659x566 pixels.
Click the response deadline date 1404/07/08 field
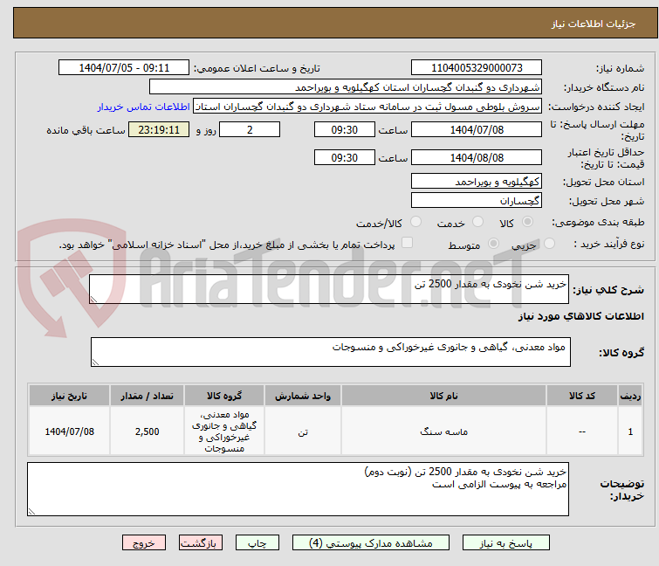477,129
